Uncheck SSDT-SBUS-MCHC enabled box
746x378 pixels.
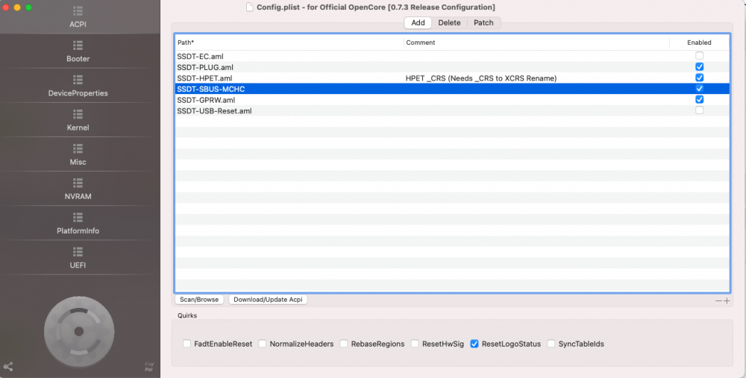pos(699,89)
